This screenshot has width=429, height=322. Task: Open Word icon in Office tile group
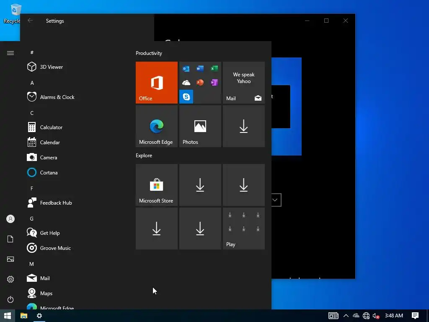click(x=200, y=68)
